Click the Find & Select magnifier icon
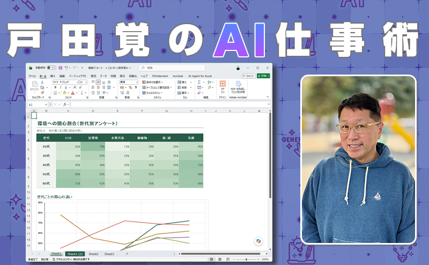Screen dimensions: 429x265 pos(209,87)
